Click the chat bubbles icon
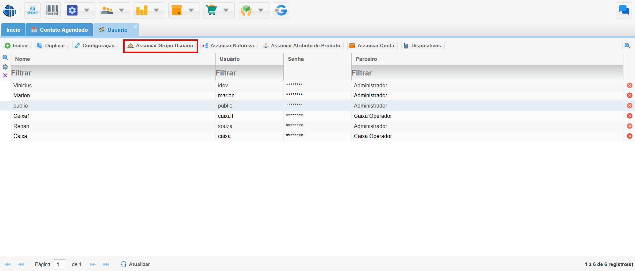 pyautogui.click(x=624, y=10)
